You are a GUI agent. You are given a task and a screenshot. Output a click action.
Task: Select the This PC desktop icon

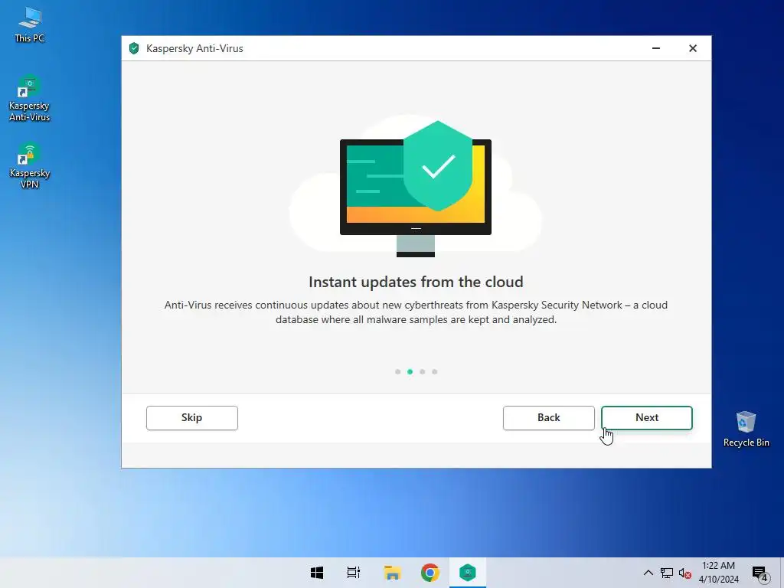click(30, 25)
